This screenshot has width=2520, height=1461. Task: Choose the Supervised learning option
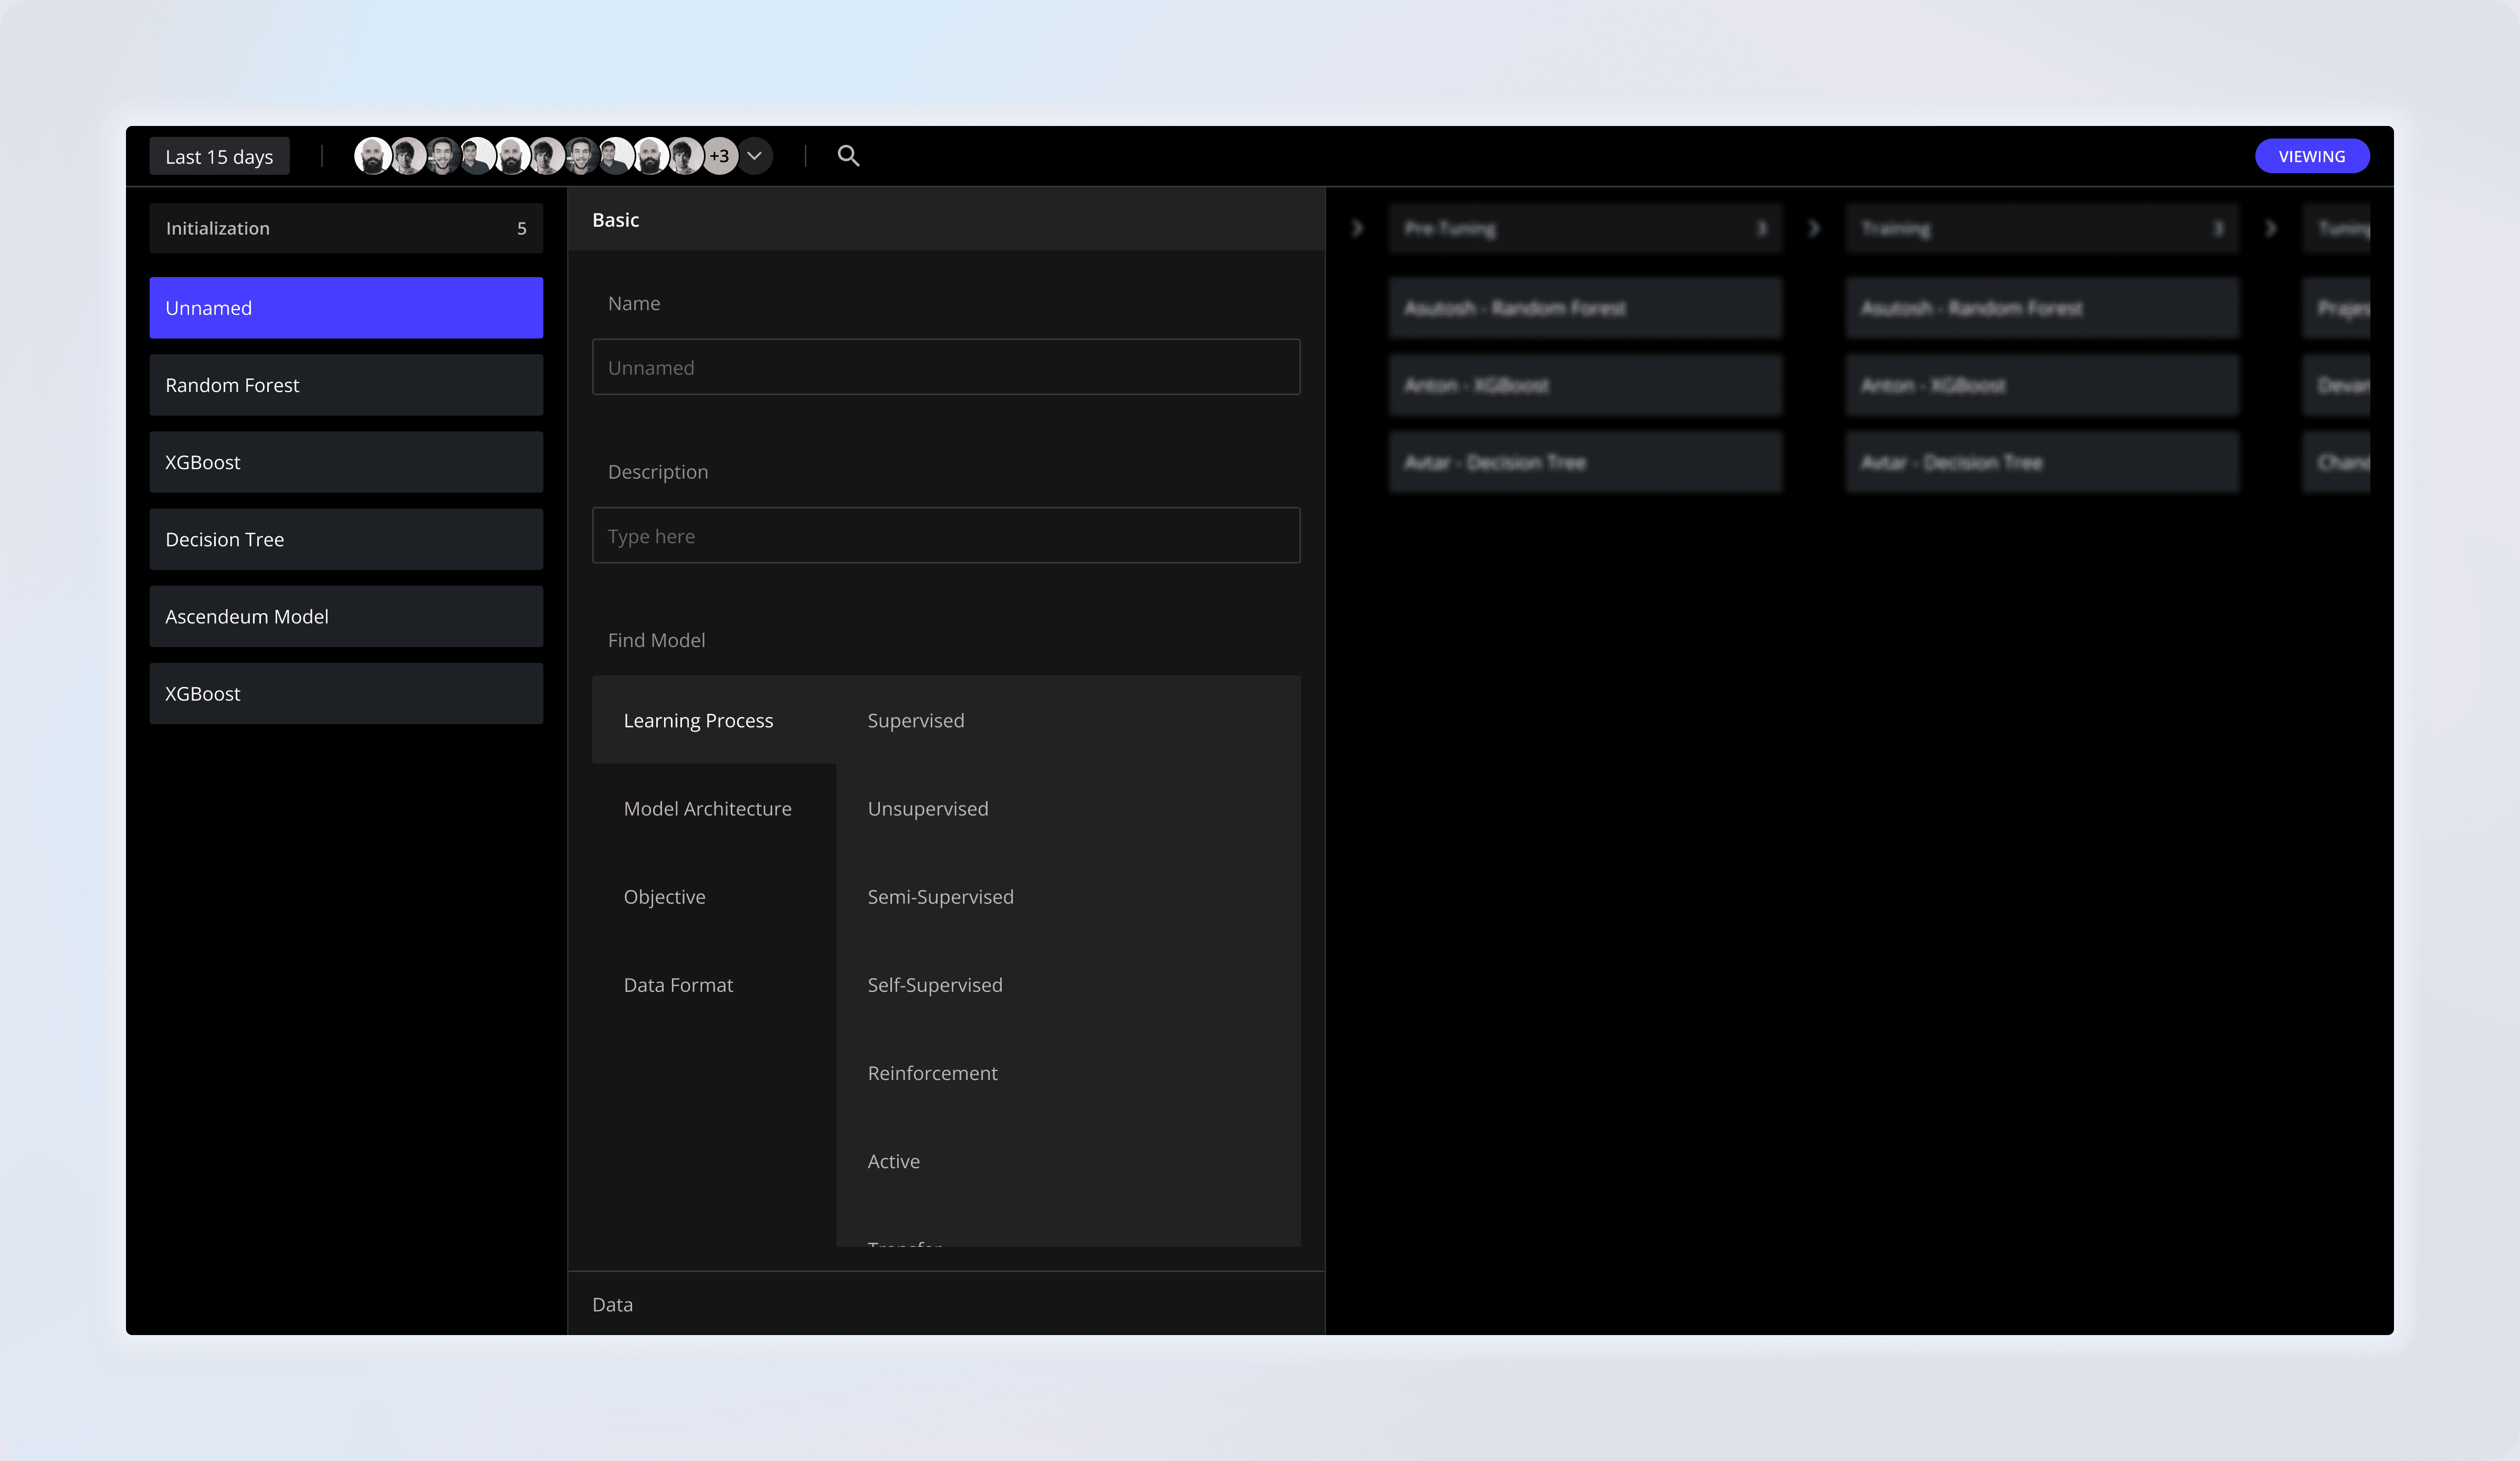[x=915, y=721]
